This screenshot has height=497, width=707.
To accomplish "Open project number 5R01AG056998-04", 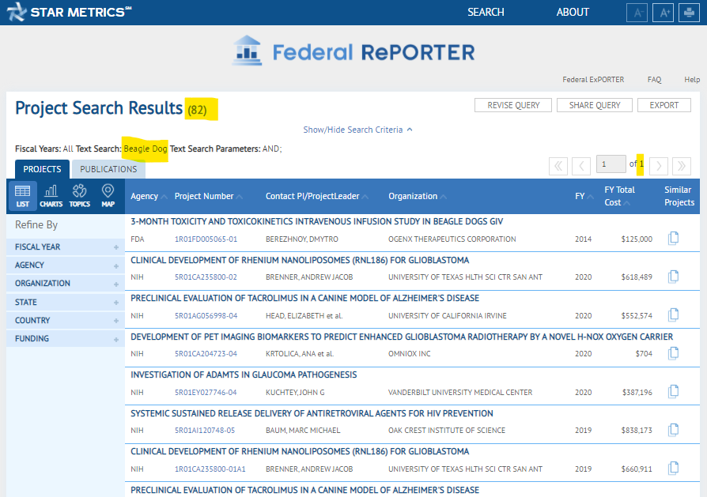I will click(x=206, y=316).
